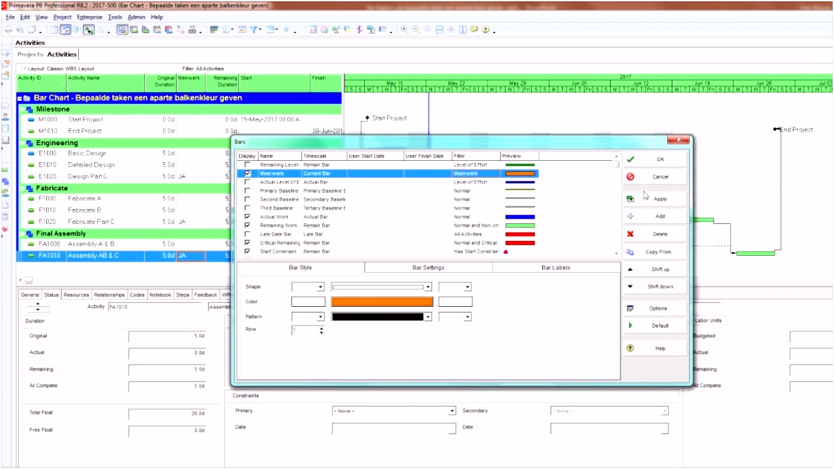834x469 pixels.
Task: Click the end Color swatch box
Action: [x=455, y=302]
